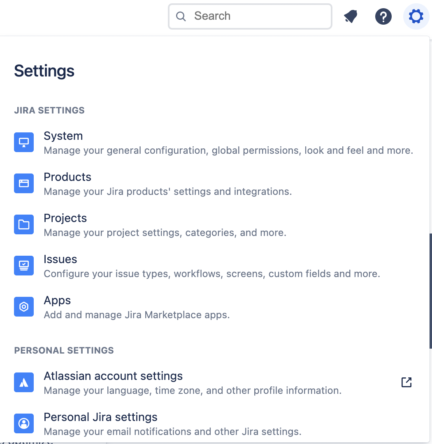Click the Personal Jira settings avatar icon
Viewport: 432px width, 444px height.
[24, 423]
